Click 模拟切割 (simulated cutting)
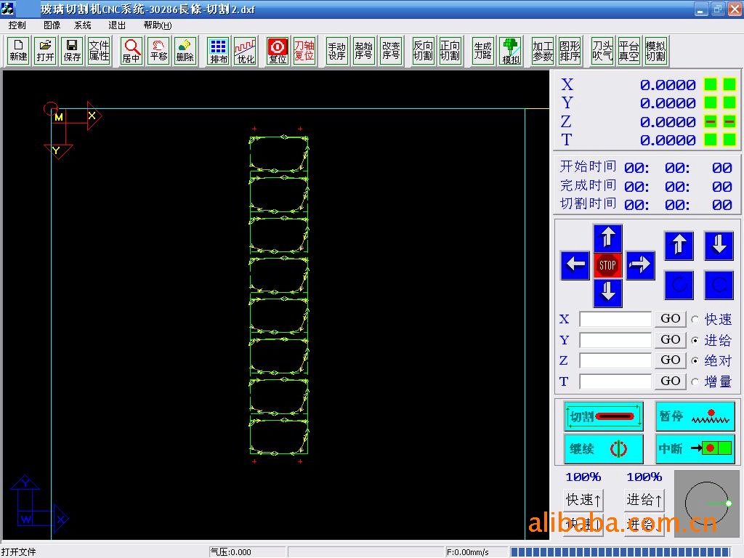This screenshot has height=558, width=744. (655, 50)
